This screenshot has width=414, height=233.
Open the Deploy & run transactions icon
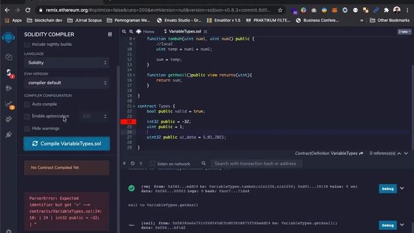8,88
